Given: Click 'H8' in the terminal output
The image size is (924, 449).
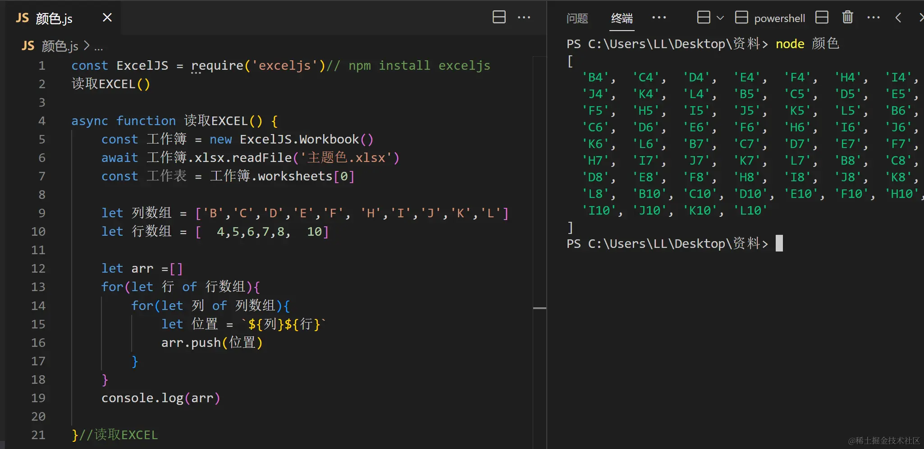Looking at the screenshot, I should pyautogui.click(x=747, y=177).
